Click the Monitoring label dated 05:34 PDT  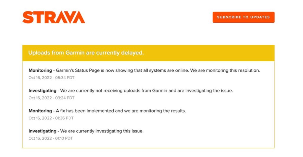tap(40, 71)
